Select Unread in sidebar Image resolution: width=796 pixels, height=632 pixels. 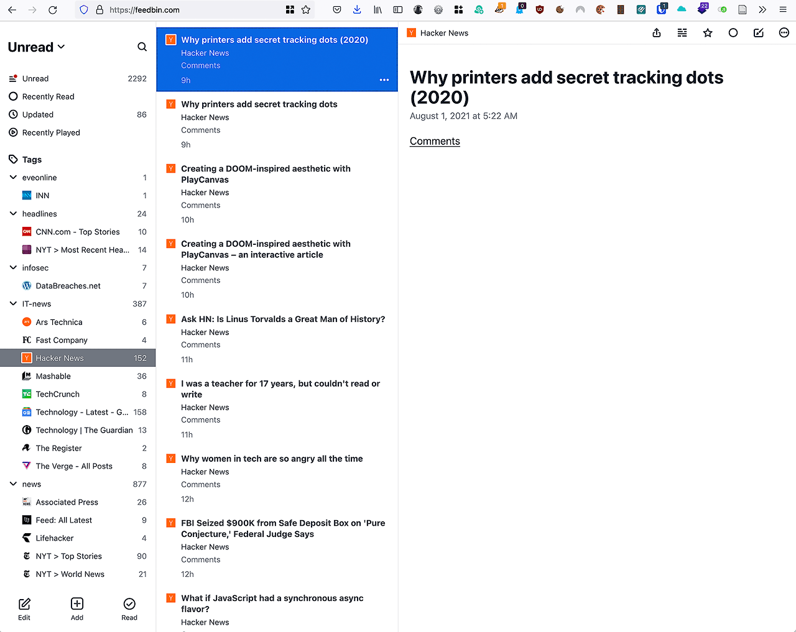pos(78,79)
